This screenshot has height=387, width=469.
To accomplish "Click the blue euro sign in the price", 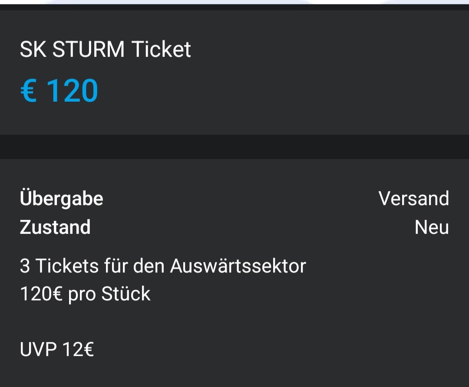I will [29, 90].
